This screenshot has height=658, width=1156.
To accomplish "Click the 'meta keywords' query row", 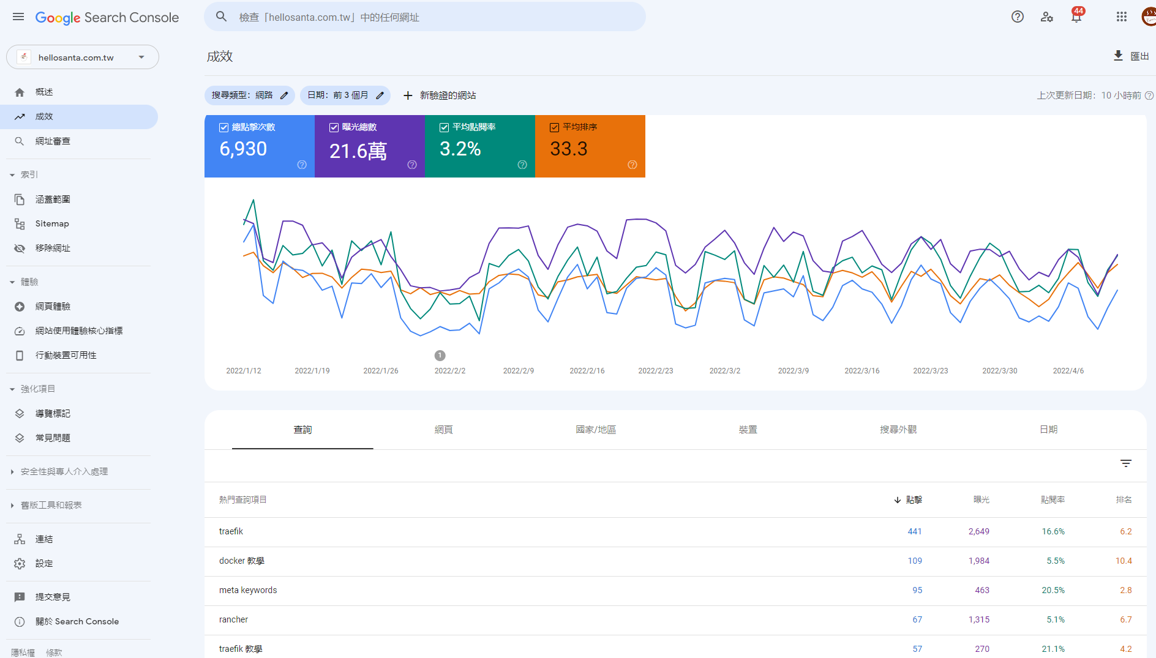I will [675, 591].
